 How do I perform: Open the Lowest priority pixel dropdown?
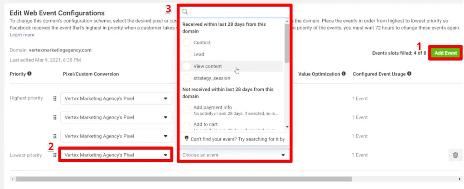pos(116,155)
